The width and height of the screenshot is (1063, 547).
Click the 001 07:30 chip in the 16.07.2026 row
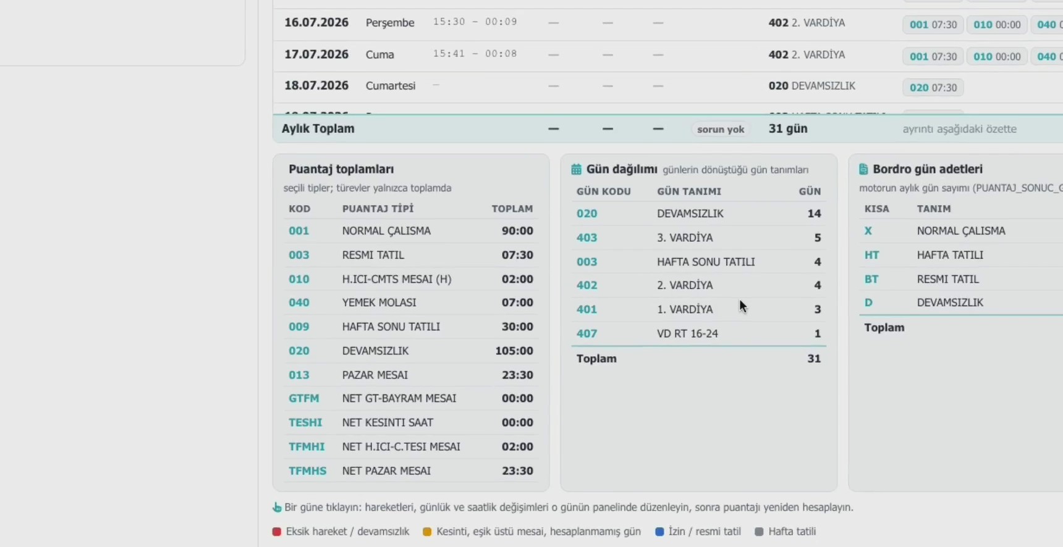(x=933, y=25)
